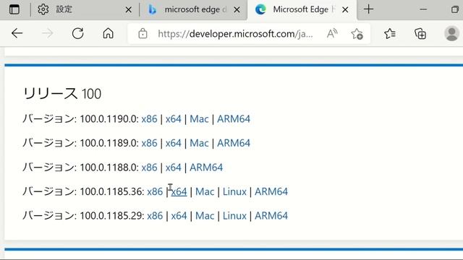Minimize the Edge browser window

coord(423,9)
